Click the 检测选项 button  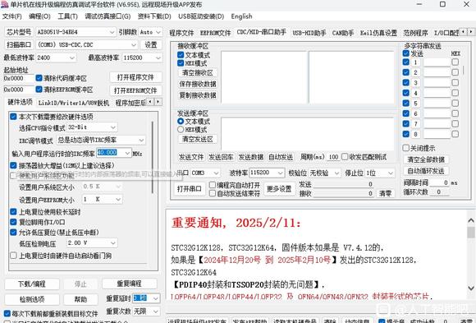click(32, 299)
